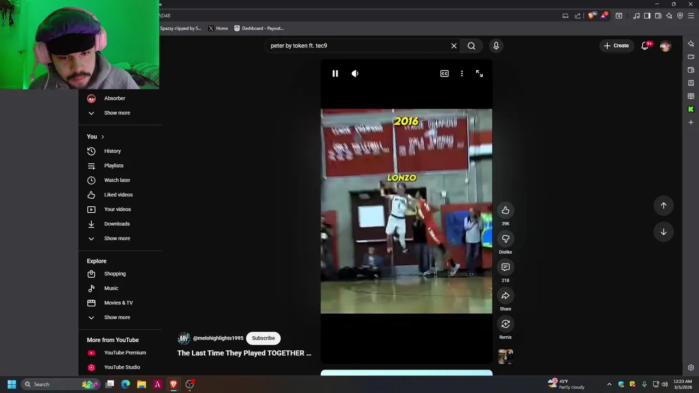Enter fullscreen mode on the Short
Screen dimensions: 699x393
point(479,74)
